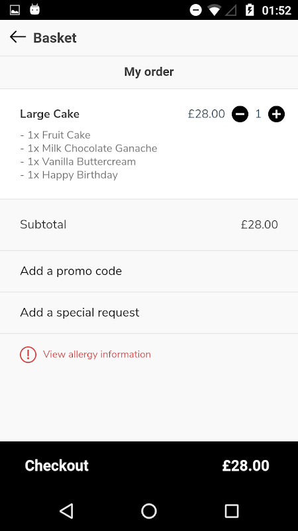This screenshot has width=298, height=531.
Task: Tap the back arrow beside Basket
Action: pos(18,37)
